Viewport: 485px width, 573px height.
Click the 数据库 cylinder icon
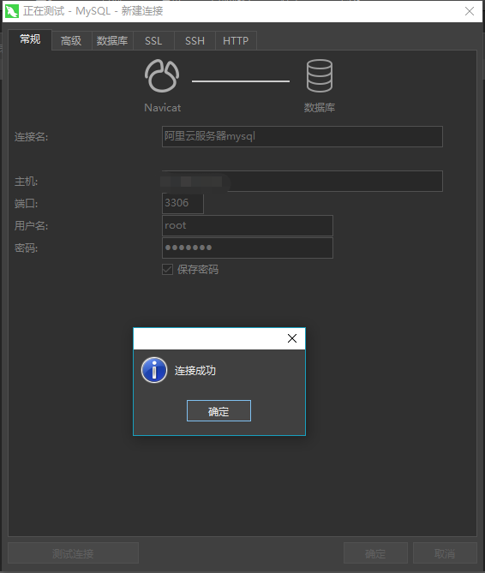[x=320, y=76]
